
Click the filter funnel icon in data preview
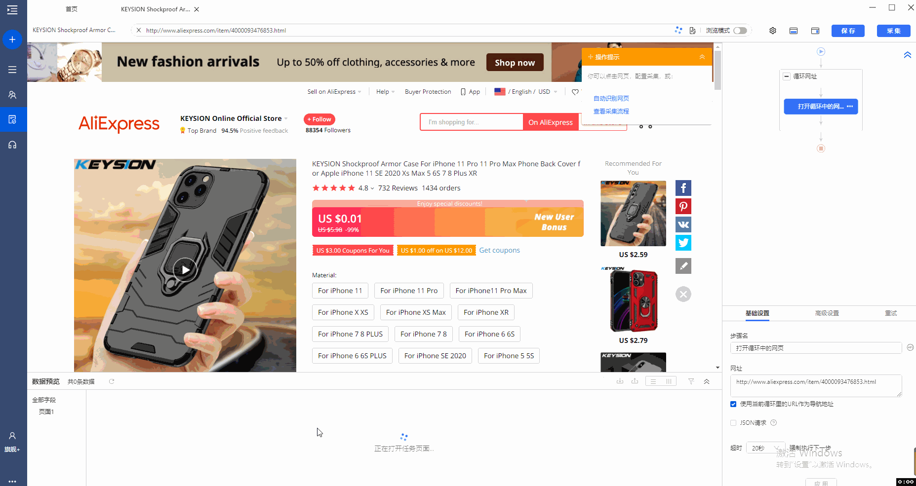coord(691,381)
